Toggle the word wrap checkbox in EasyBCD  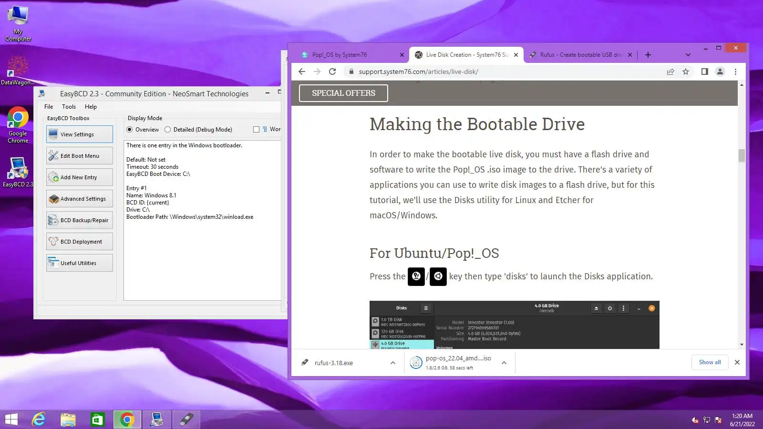pos(257,130)
